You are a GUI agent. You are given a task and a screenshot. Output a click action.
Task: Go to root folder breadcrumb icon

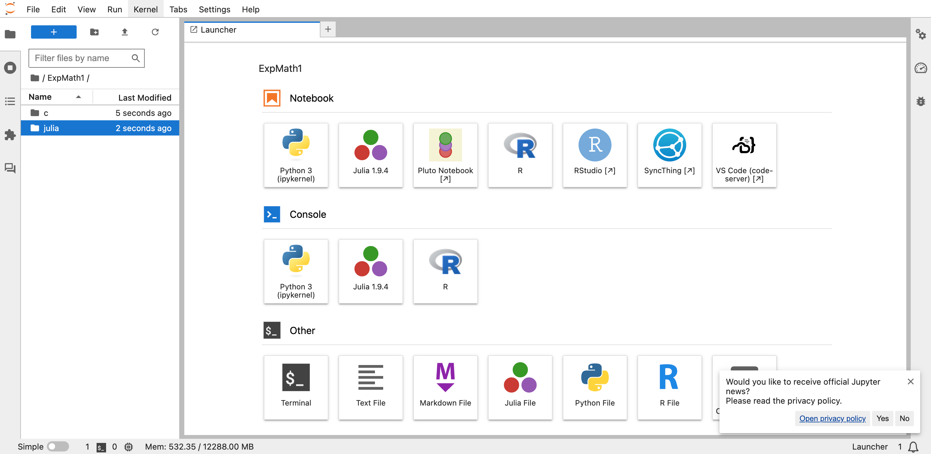pyautogui.click(x=35, y=78)
